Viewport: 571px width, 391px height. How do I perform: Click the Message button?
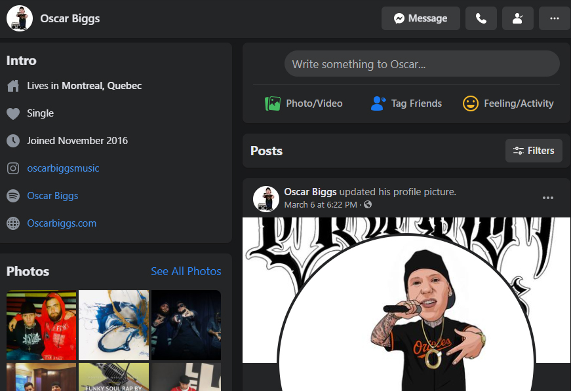click(x=420, y=18)
